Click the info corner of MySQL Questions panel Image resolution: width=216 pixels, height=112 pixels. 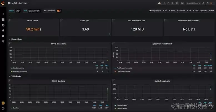coord(9,81)
